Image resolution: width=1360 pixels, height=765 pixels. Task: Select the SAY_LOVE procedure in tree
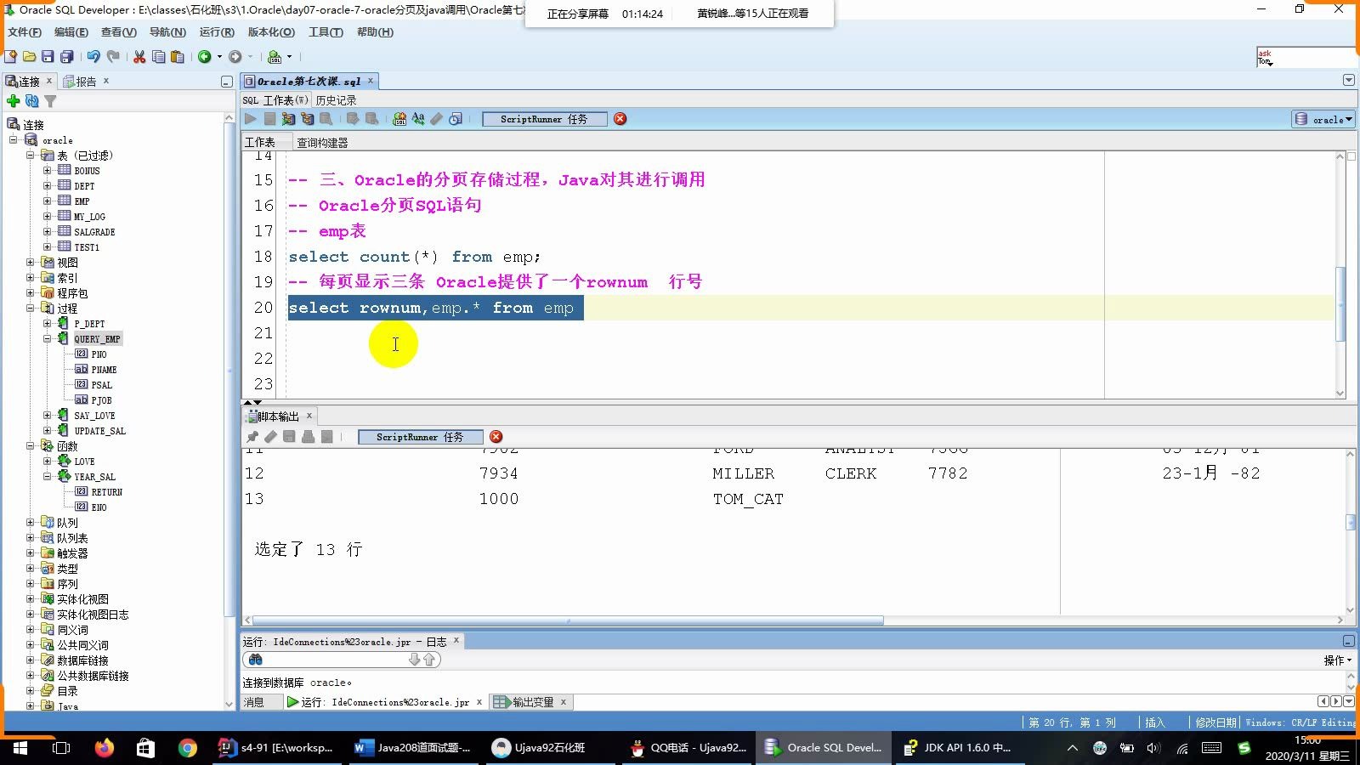(94, 416)
